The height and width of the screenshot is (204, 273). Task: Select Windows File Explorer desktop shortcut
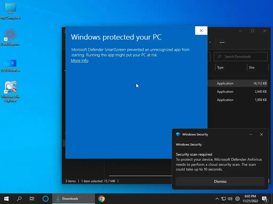pos(10,91)
